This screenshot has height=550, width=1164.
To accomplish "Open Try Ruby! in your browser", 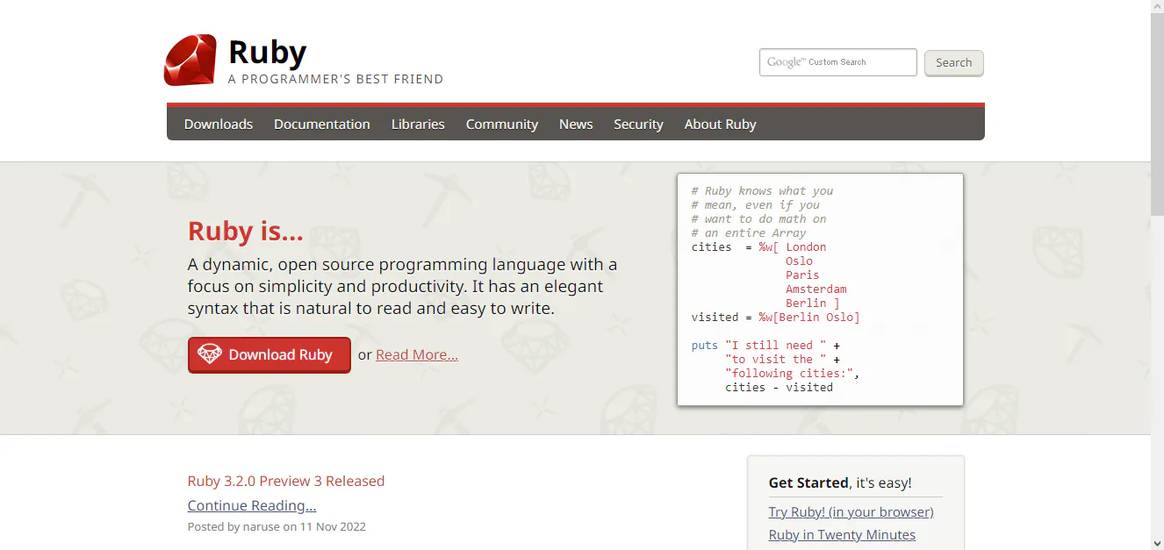I will click(851, 511).
